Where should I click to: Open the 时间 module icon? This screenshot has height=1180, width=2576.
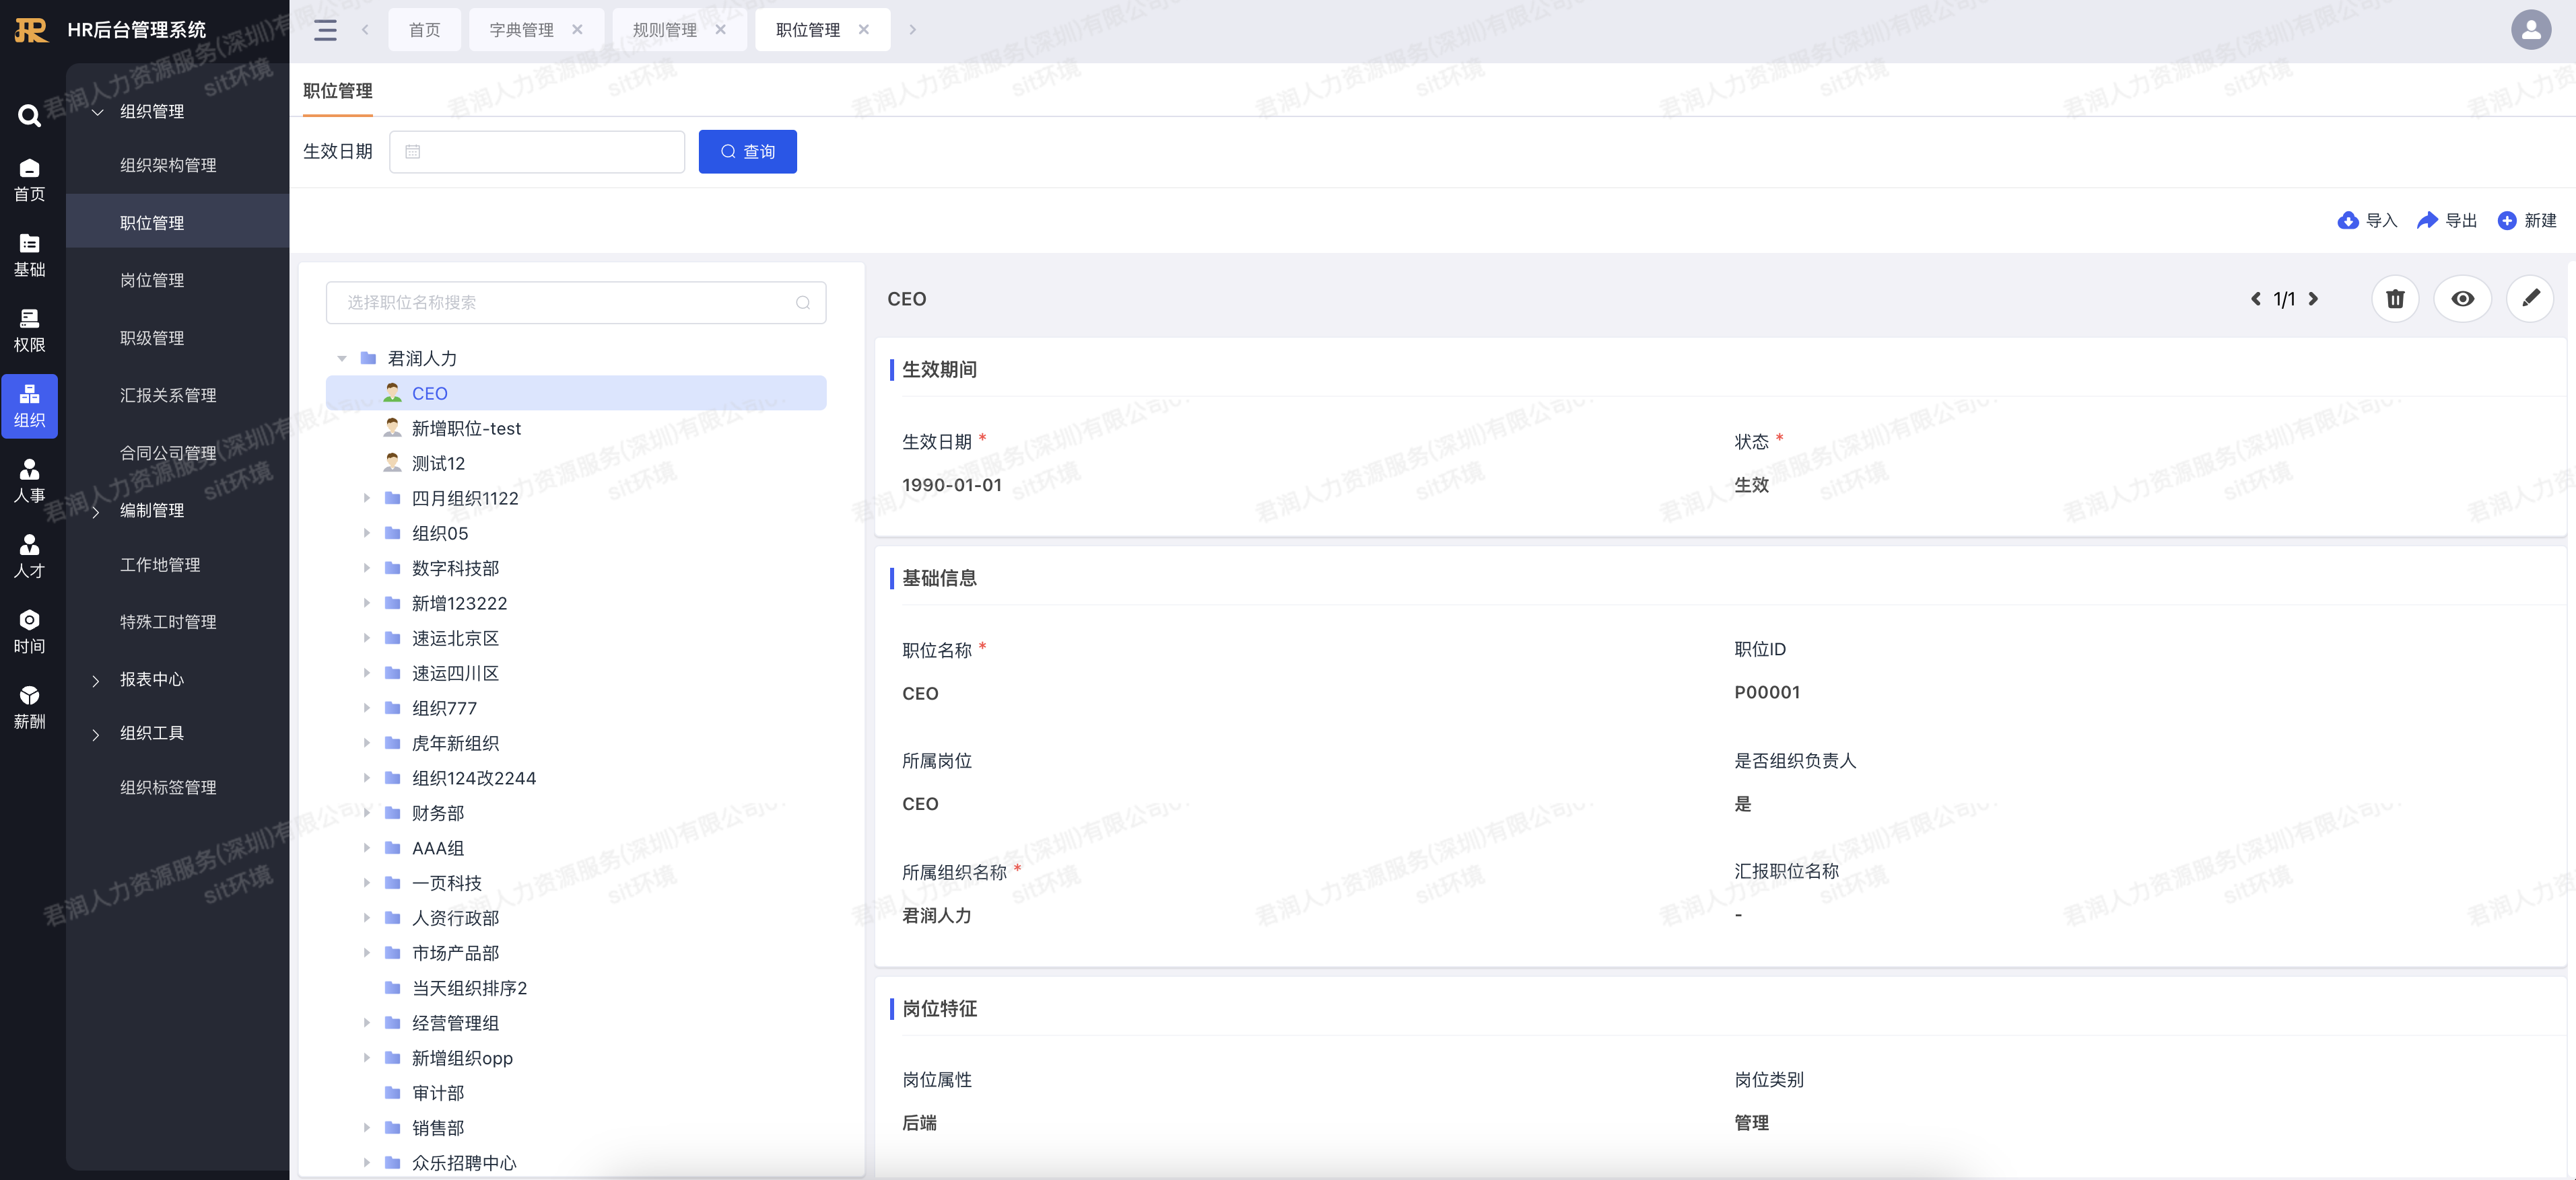(29, 632)
